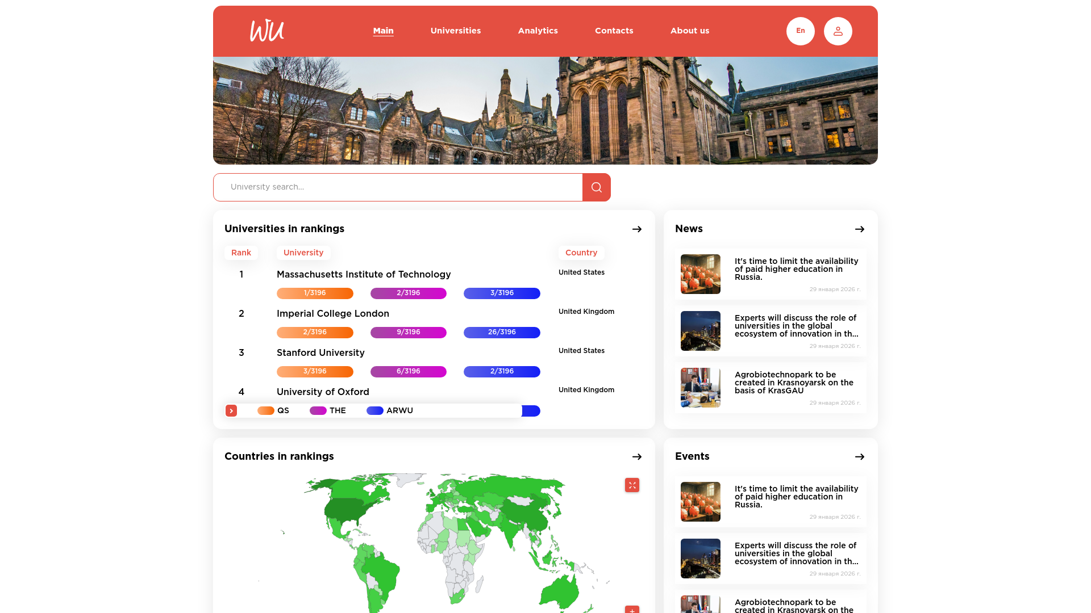This screenshot has height=613, width=1091.
Task: Open the Universities menu item
Action: (x=456, y=31)
